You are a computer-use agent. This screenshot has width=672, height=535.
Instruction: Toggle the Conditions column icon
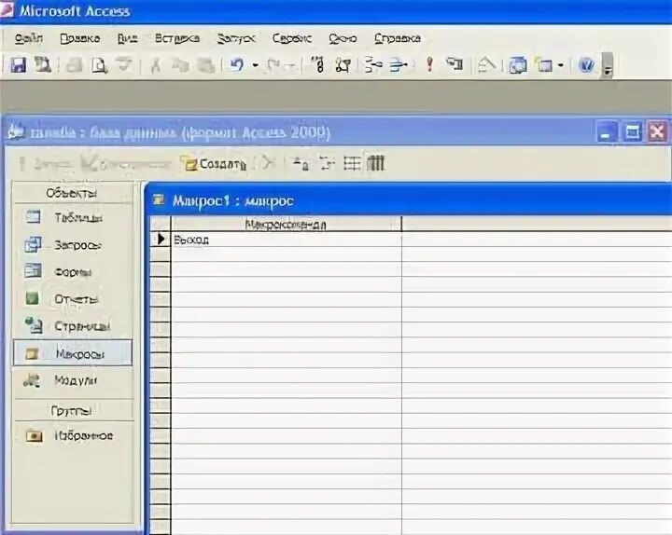343,65
